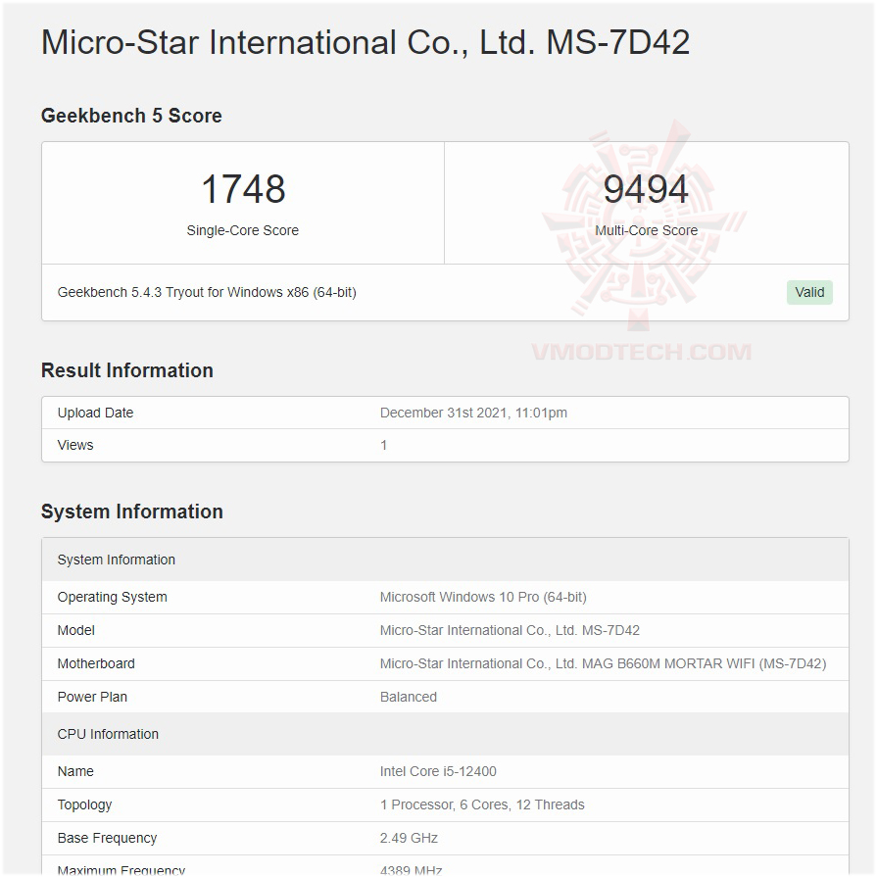The image size is (877, 877).
Task: Collapse the CPU Information section
Action: point(108,734)
